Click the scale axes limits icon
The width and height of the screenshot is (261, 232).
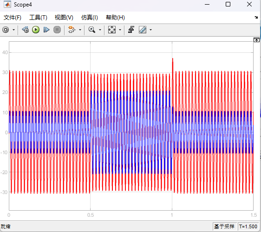click(111, 30)
